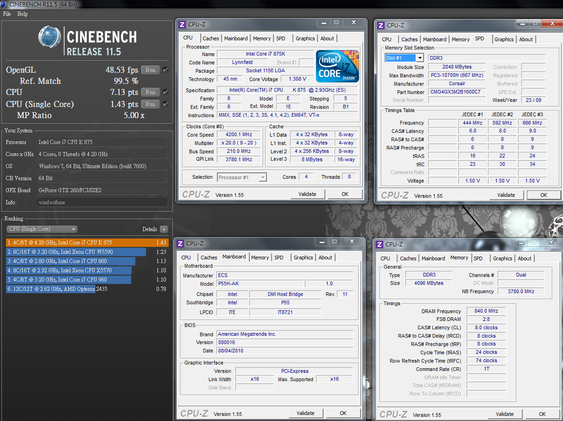
Task: Click the BIOS date value 08/04/2010
Action: [285, 351]
